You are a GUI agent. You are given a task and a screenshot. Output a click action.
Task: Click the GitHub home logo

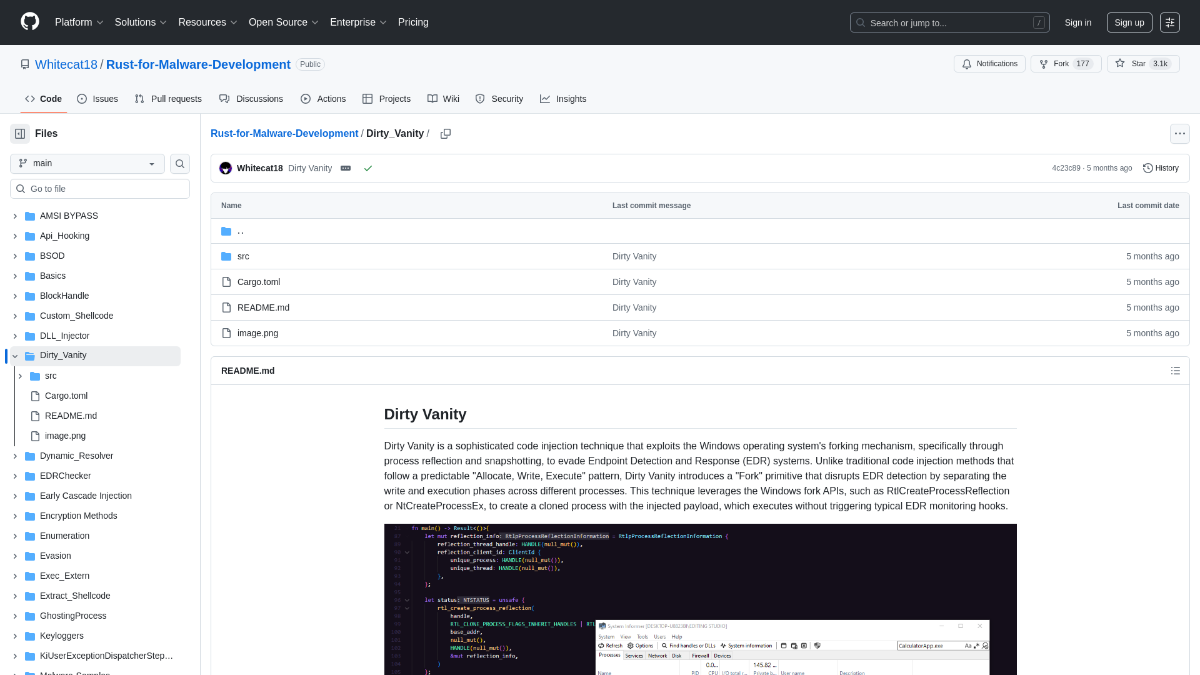(x=29, y=22)
